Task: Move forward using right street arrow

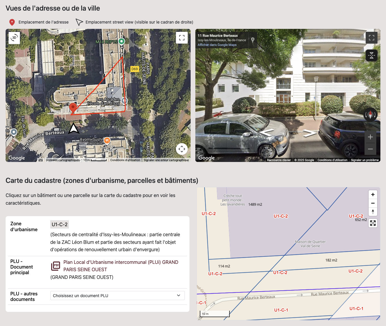Action: (x=309, y=133)
